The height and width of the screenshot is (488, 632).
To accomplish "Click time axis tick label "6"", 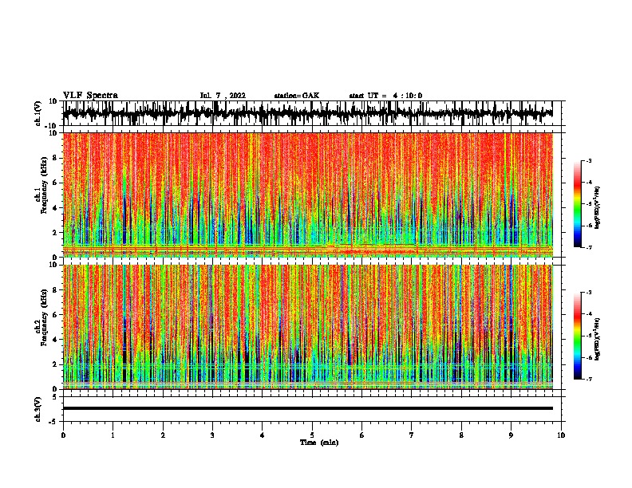I will [361, 435].
